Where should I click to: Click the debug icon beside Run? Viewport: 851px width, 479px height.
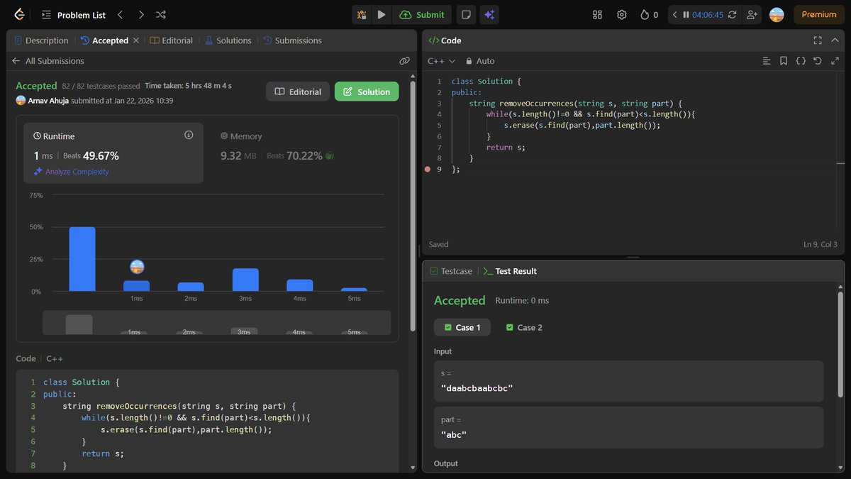pyautogui.click(x=362, y=14)
